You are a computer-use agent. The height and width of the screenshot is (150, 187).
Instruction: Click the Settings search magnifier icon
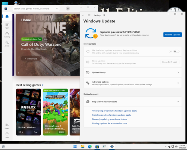(x=104, y=15)
